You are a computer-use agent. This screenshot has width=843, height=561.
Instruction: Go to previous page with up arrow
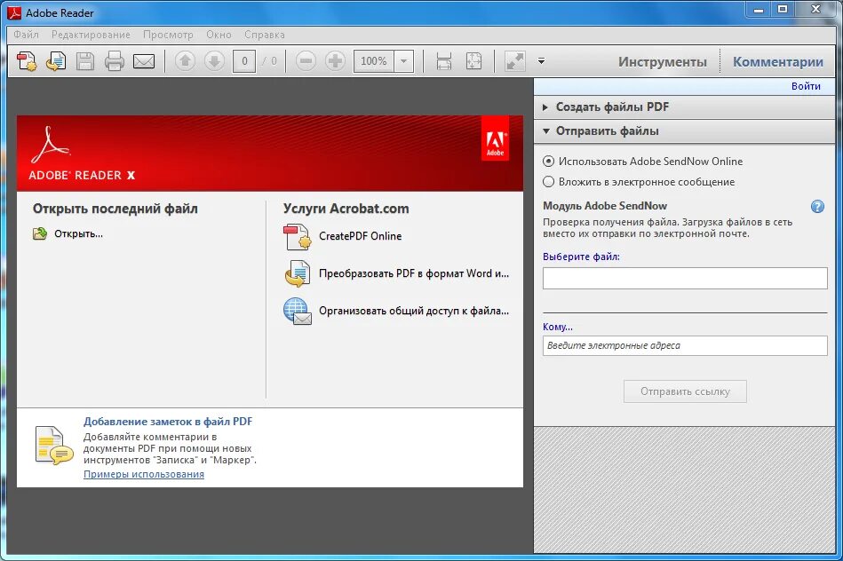185,61
